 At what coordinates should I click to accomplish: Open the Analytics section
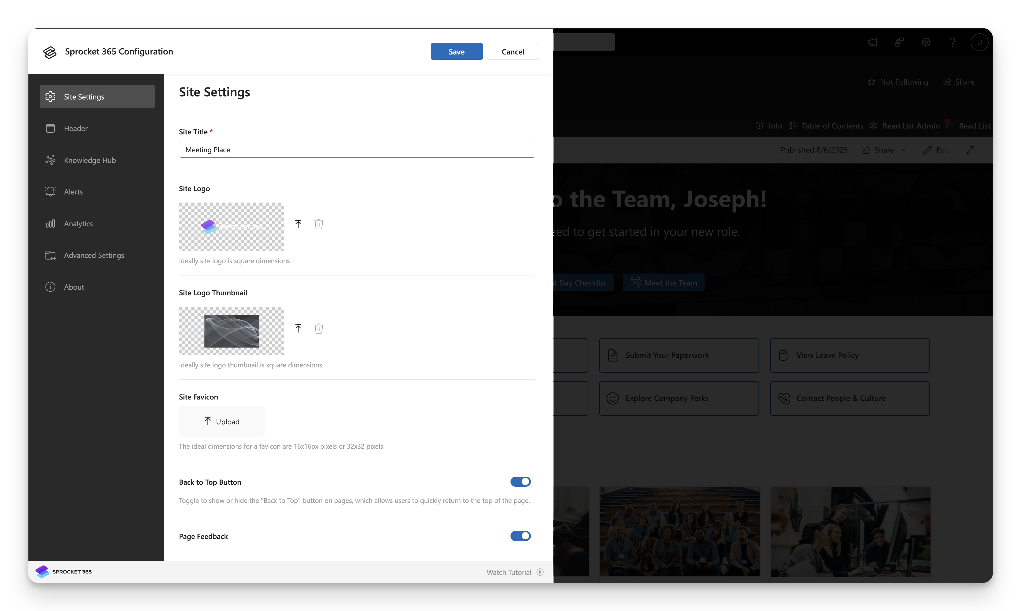click(x=78, y=223)
